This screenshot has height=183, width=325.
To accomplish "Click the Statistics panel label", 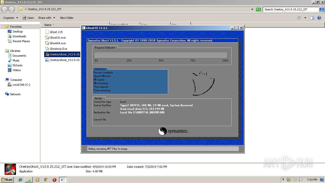I will click(100, 69).
